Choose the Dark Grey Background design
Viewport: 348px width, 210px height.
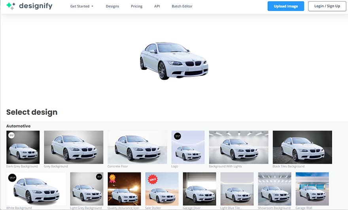(x=23, y=147)
